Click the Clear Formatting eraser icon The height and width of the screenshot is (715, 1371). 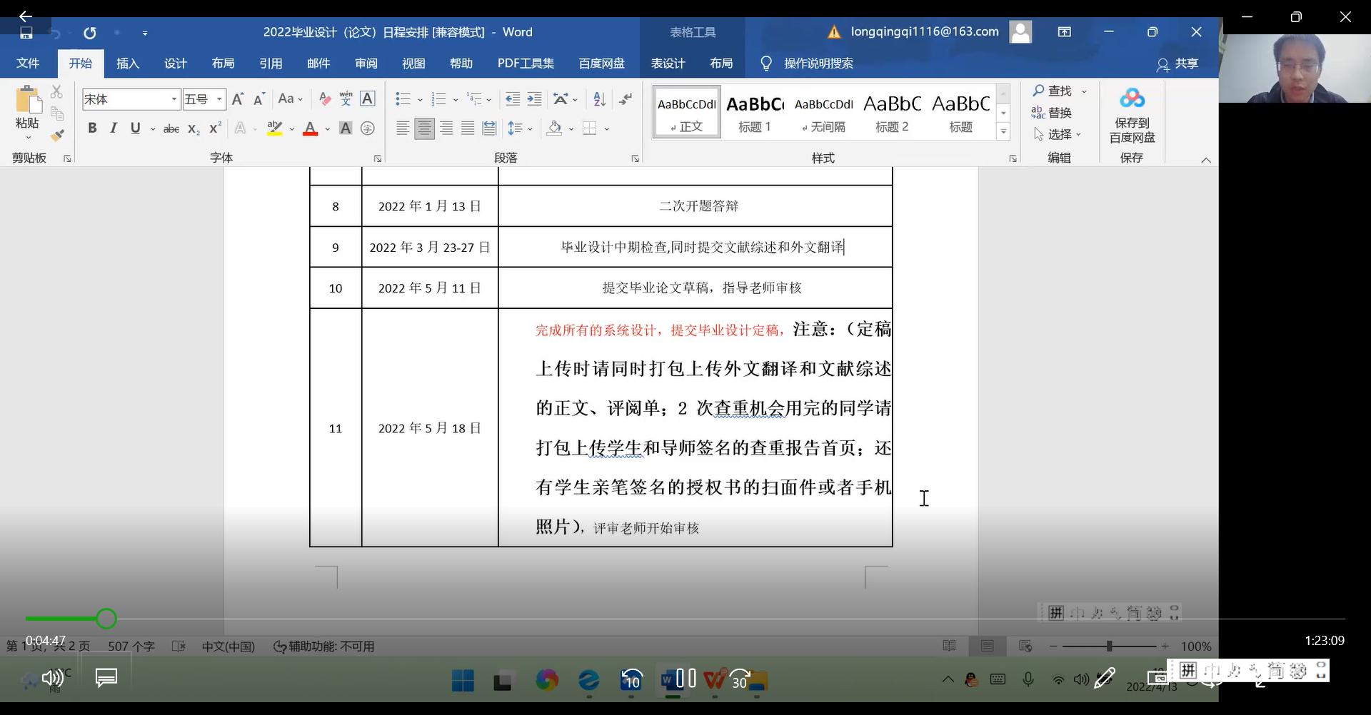325,99
